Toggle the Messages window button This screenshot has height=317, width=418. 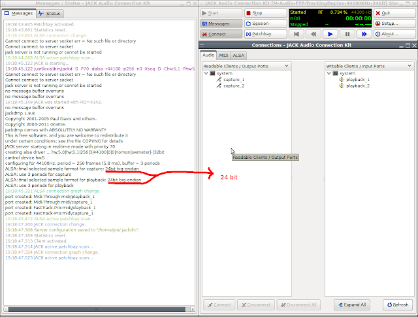(221, 24)
